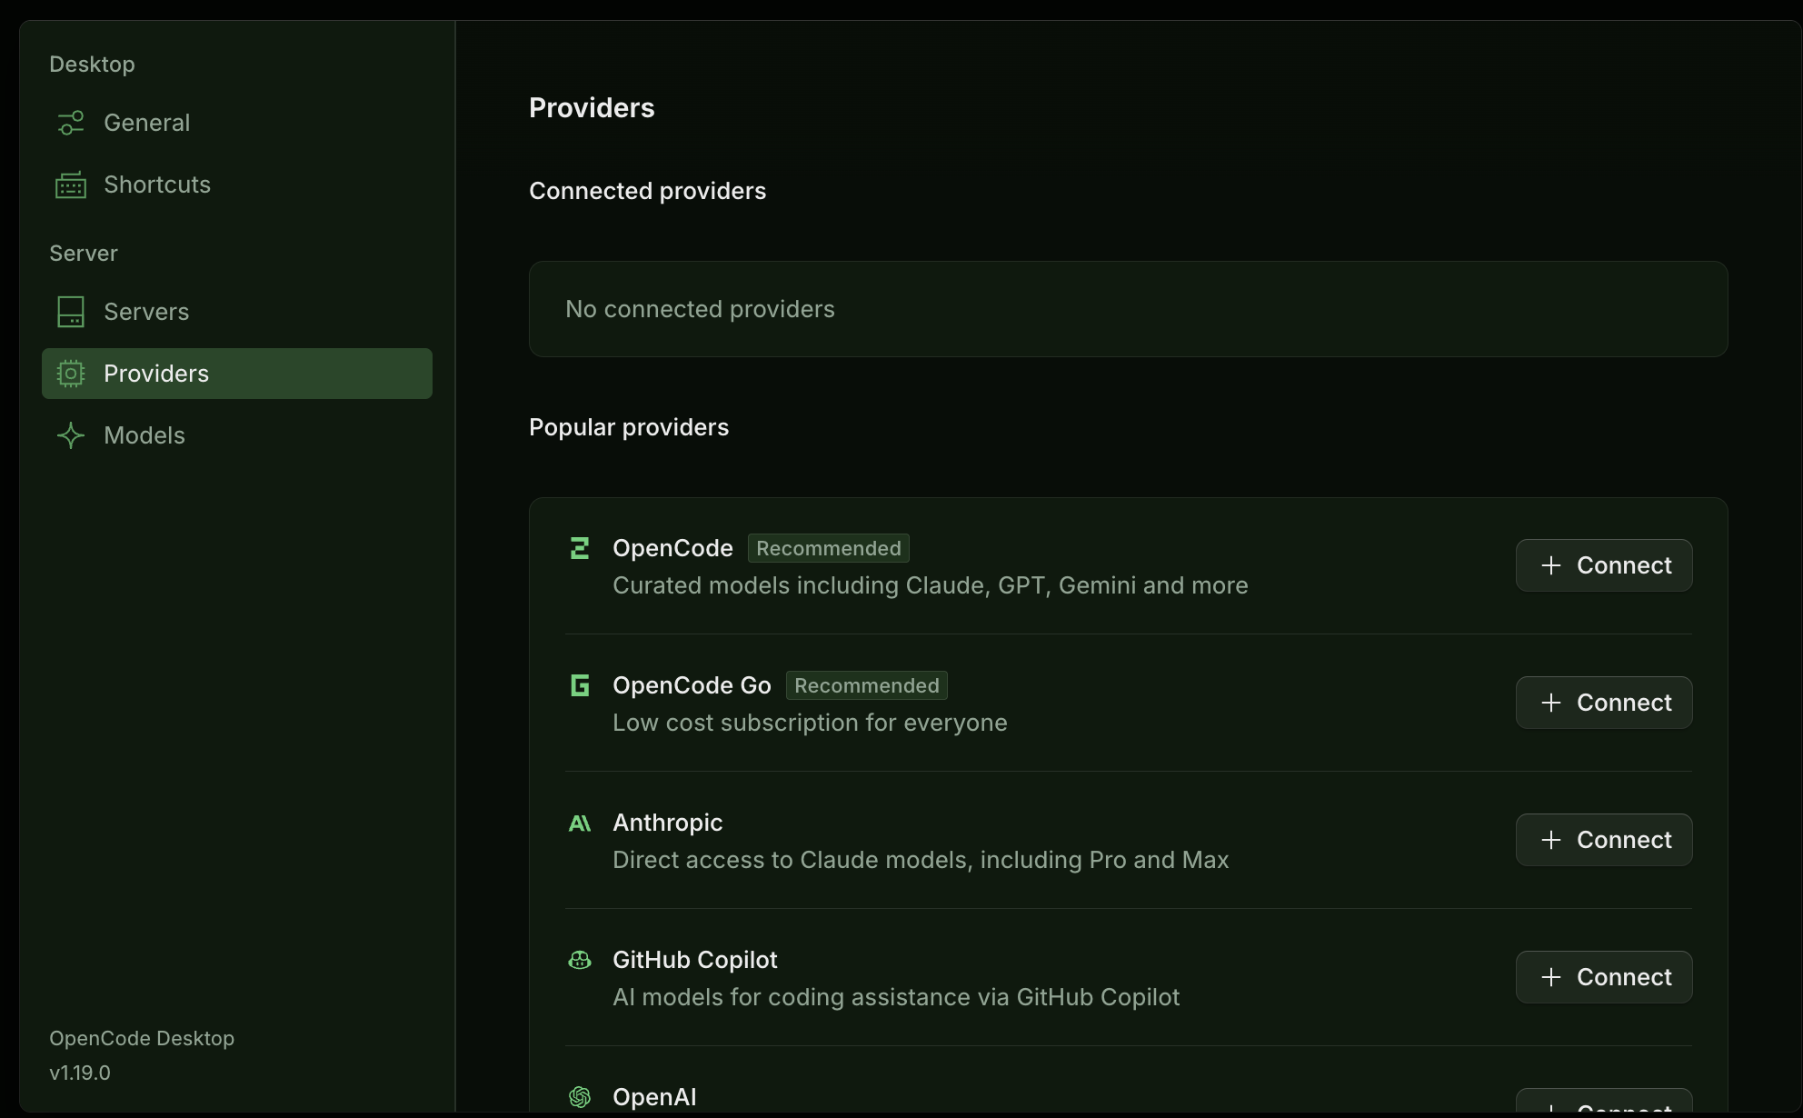Image resolution: width=1803 pixels, height=1118 pixels.
Task: Click the General sliders icon in sidebar
Action: click(71, 123)
